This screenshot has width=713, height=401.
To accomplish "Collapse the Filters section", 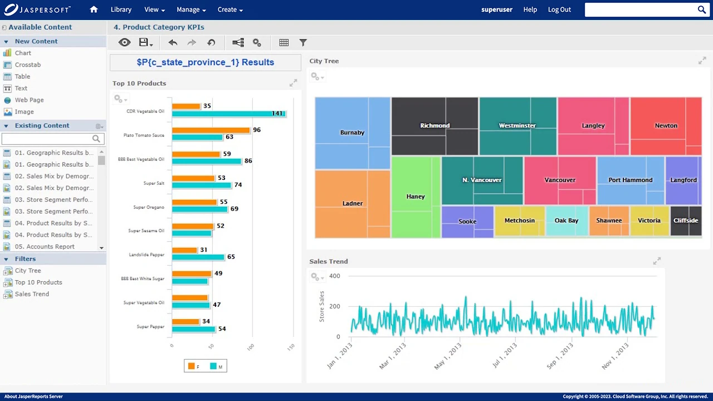I will [x=6, y=259].
